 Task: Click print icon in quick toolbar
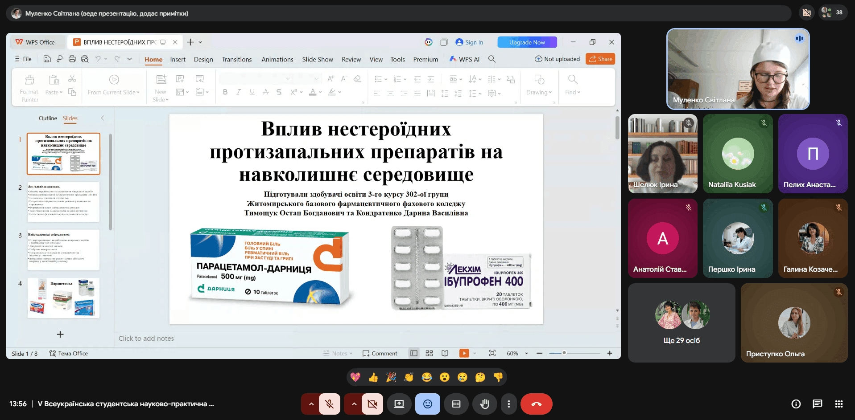tap(72, 59)
